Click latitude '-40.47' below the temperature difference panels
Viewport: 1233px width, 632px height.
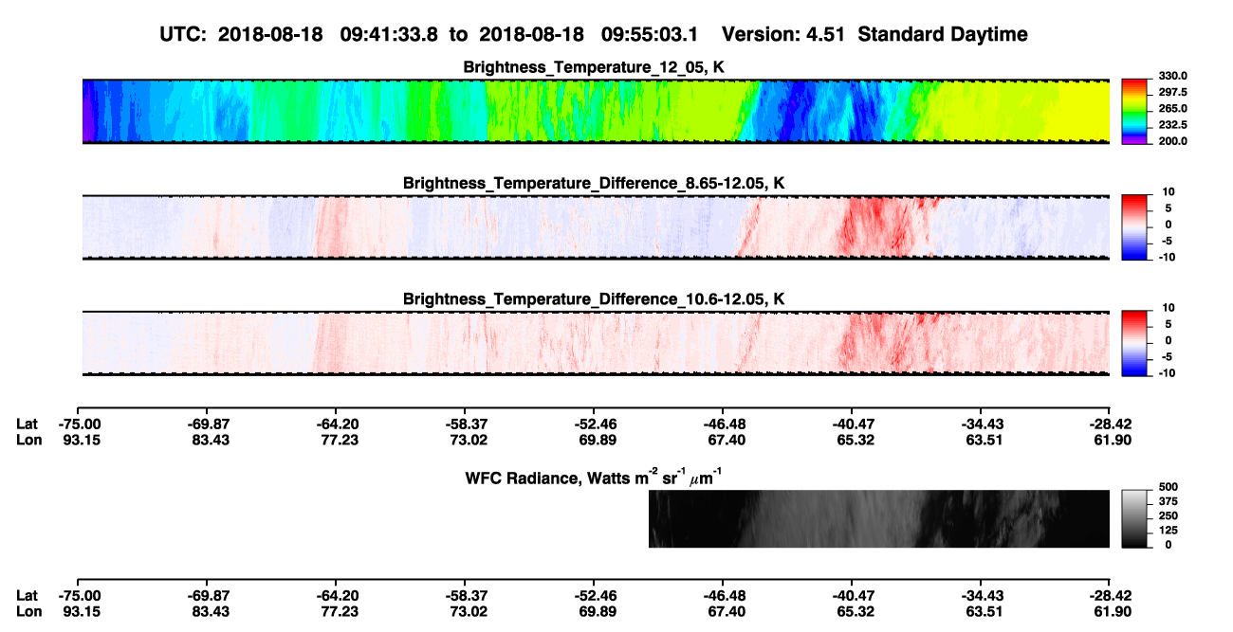pos(852,424)
